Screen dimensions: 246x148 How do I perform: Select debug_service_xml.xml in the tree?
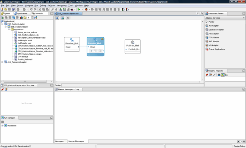pos(26,32)
